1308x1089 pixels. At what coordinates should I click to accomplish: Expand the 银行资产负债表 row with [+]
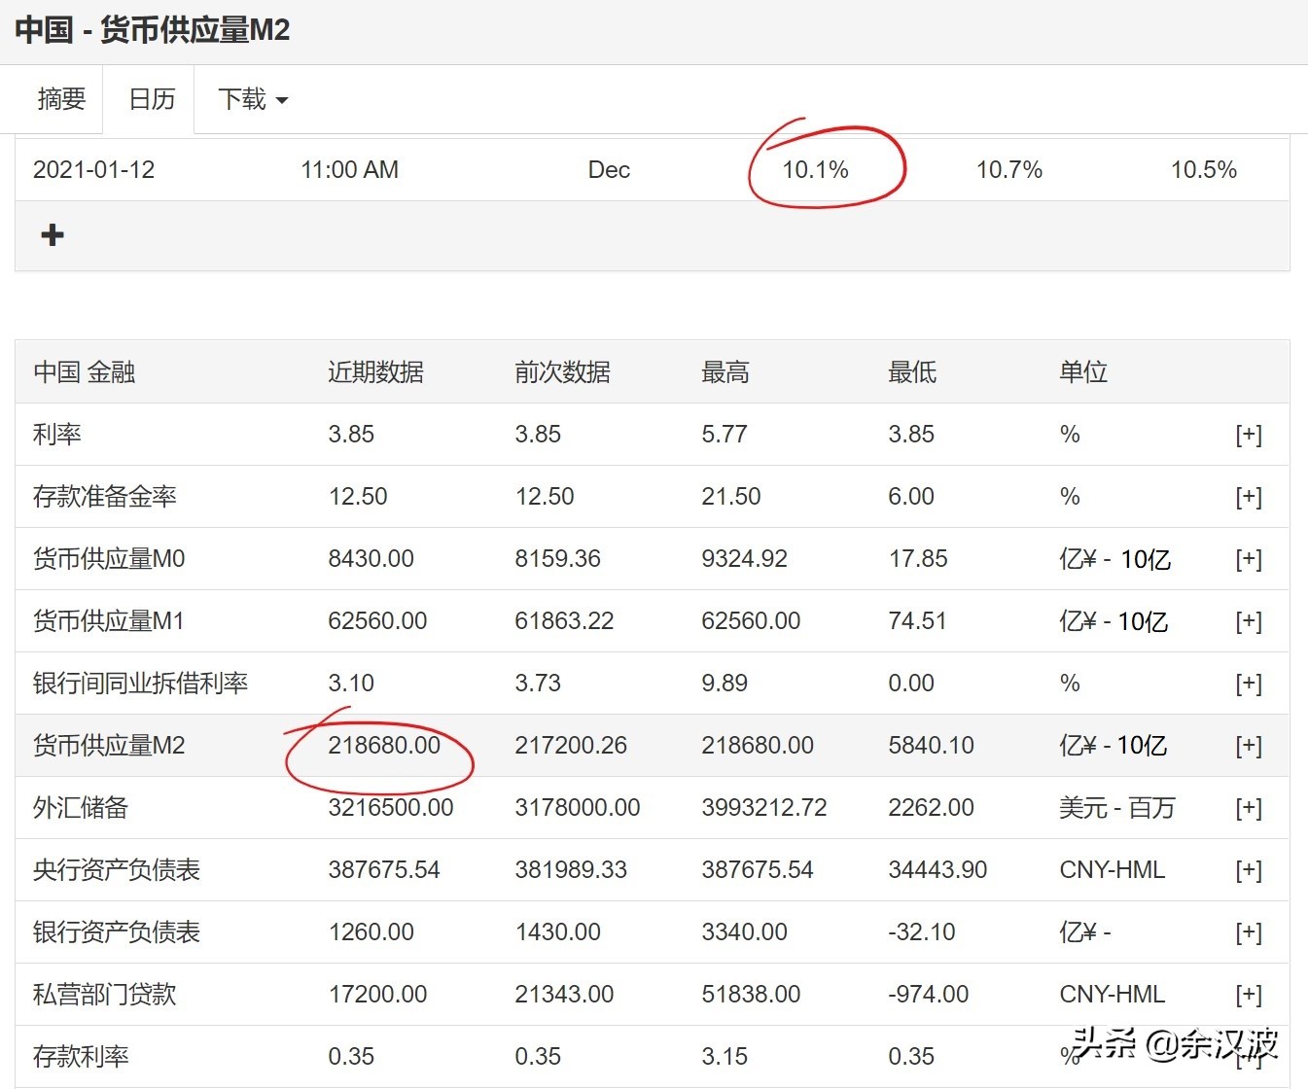[1248, 932]
